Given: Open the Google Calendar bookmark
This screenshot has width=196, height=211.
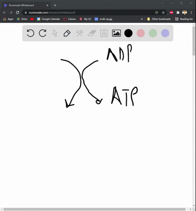Looking at the screenshot, I should pyautogui.click(x=49, y=19).
